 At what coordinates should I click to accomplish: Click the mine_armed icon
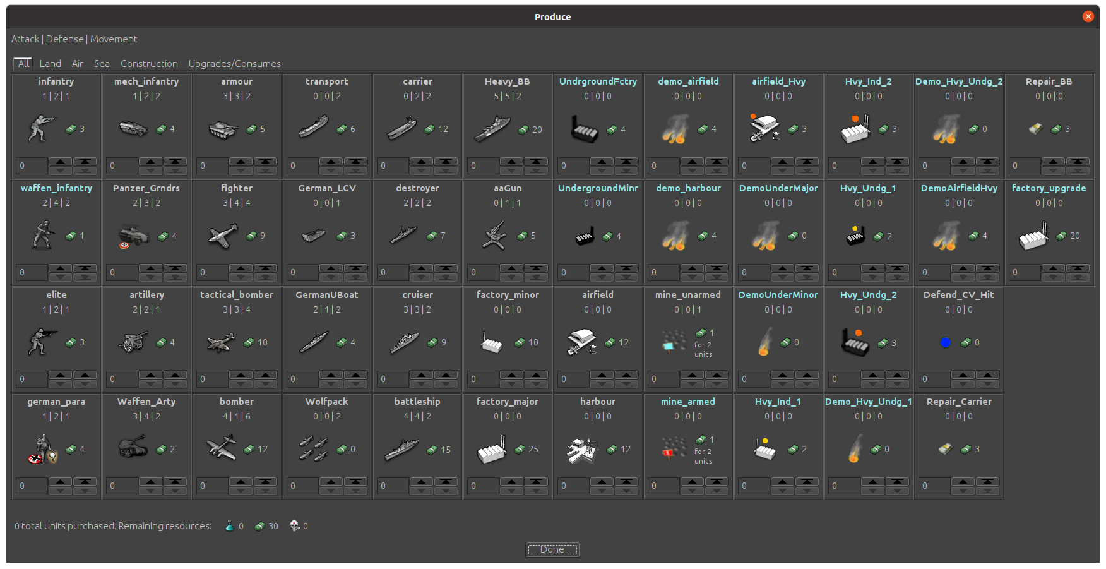[x=674, y=448]
